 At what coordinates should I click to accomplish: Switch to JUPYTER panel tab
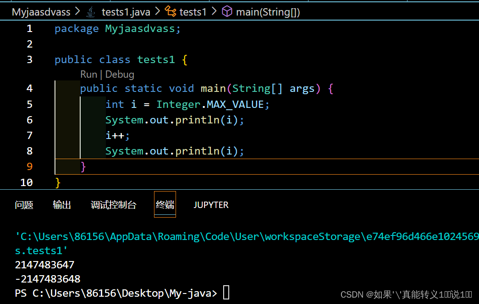coord(211,205)
